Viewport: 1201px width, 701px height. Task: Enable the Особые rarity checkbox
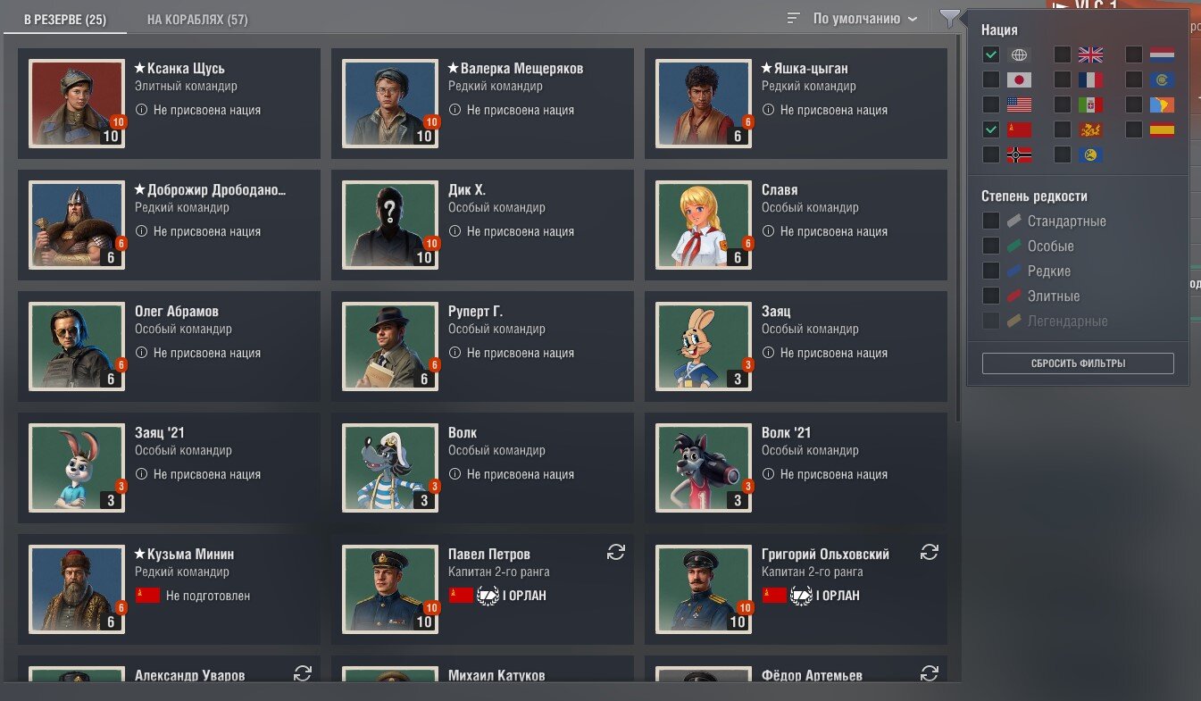pyautogui.click(x=990, y=246)
